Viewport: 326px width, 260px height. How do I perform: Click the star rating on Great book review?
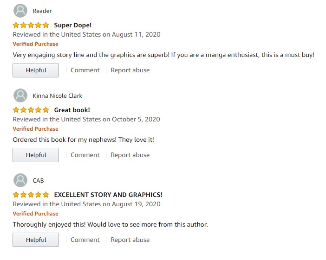pos(31,110)
